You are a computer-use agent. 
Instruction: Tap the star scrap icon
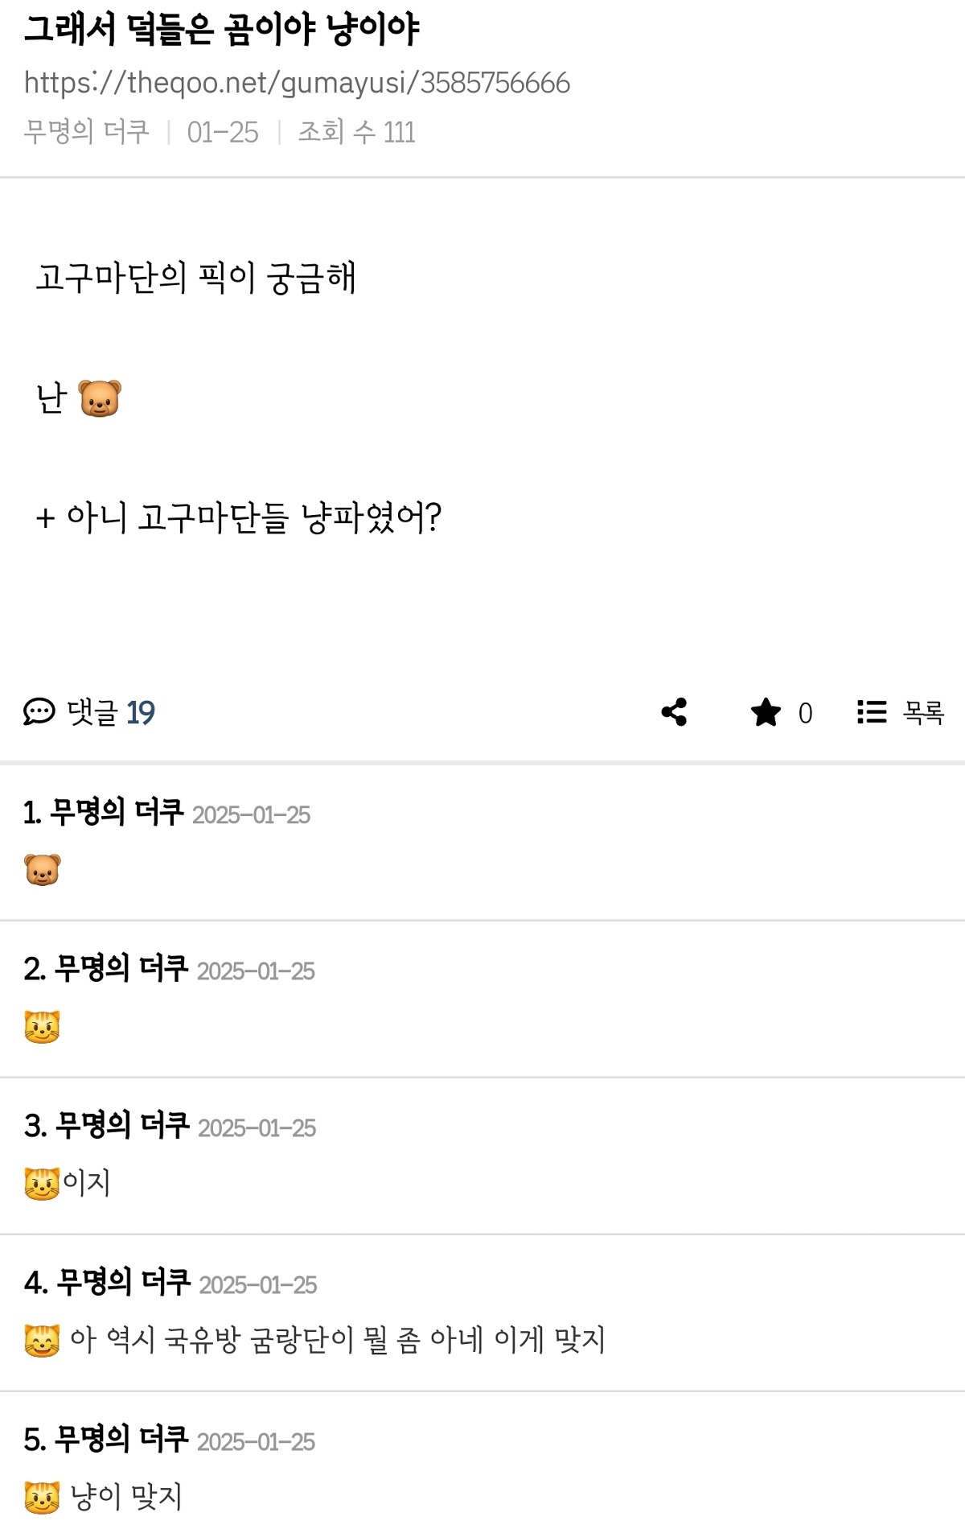point(766,712)
